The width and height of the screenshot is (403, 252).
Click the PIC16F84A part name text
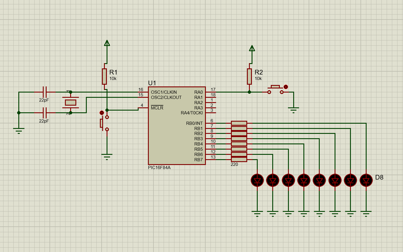coord(159,168)
